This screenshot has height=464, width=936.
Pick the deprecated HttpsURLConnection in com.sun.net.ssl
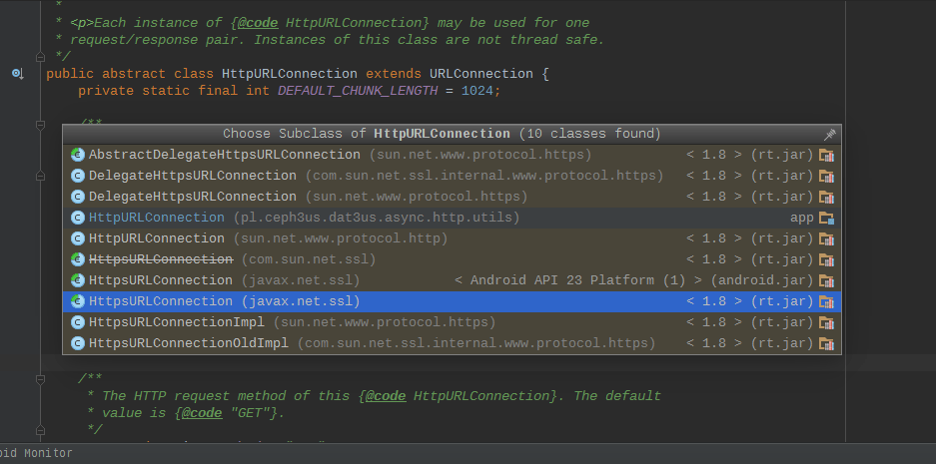(452, 259)
